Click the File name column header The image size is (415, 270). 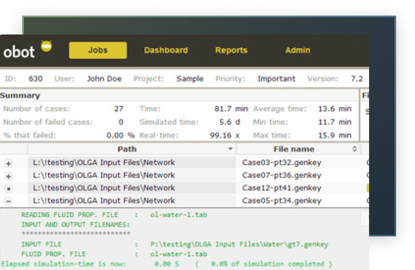(294, 149)
